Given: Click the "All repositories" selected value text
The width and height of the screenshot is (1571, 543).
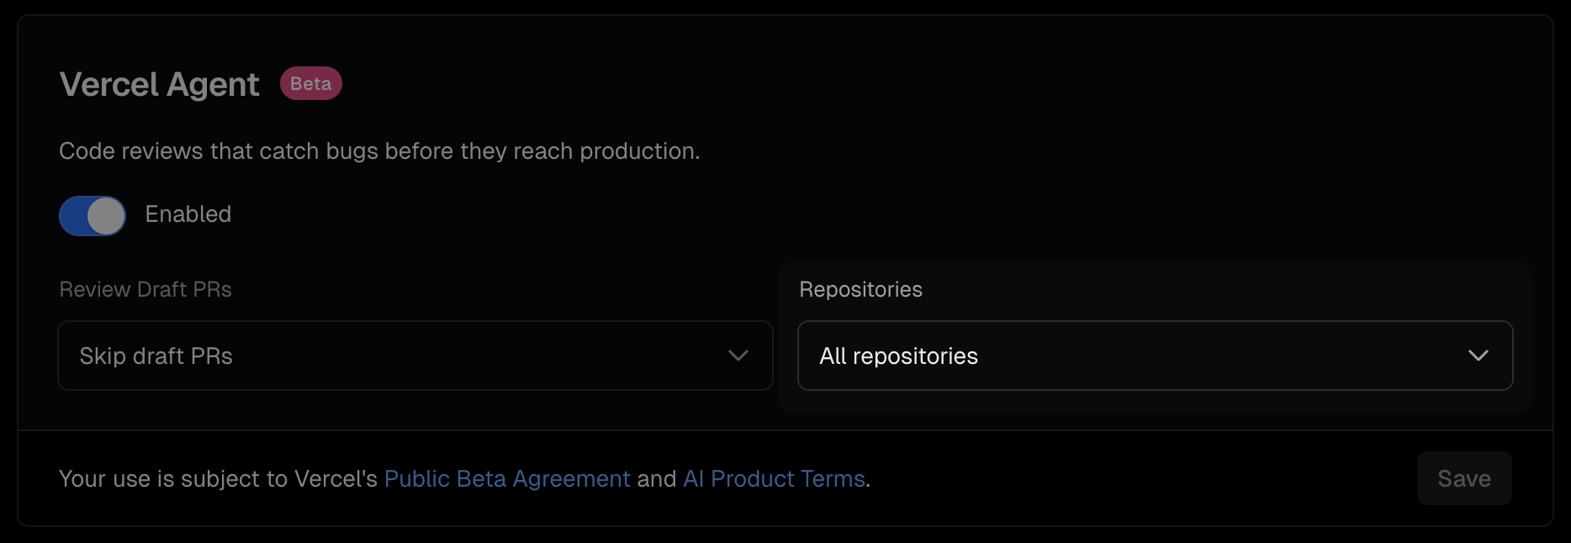Looking at the screenshot, I should tap(898, 356).
